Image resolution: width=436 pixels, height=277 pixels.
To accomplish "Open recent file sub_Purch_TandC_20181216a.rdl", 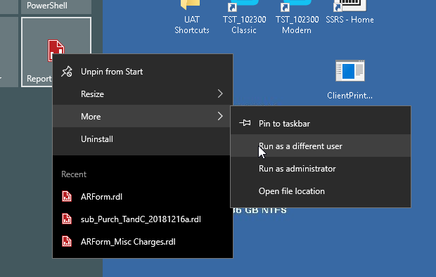I will 143,219.
